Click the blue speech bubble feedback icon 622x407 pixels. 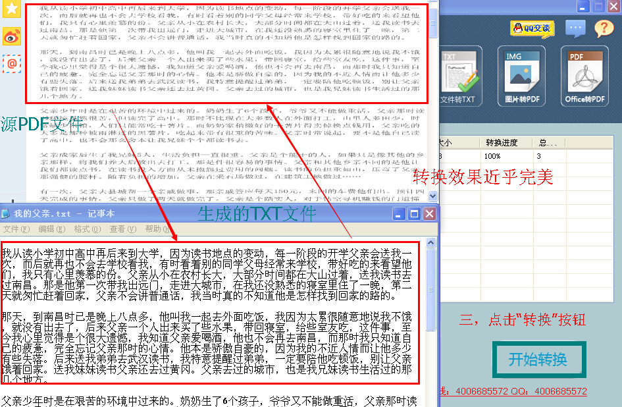(575, 28)
